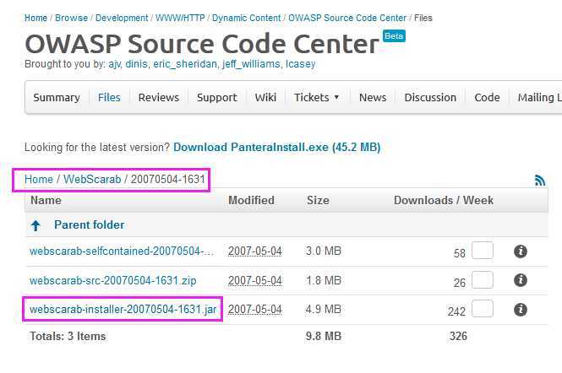The height and width of the screenshot is (373, 562).
Task: Open the Files tab
Action: point(109,98)
